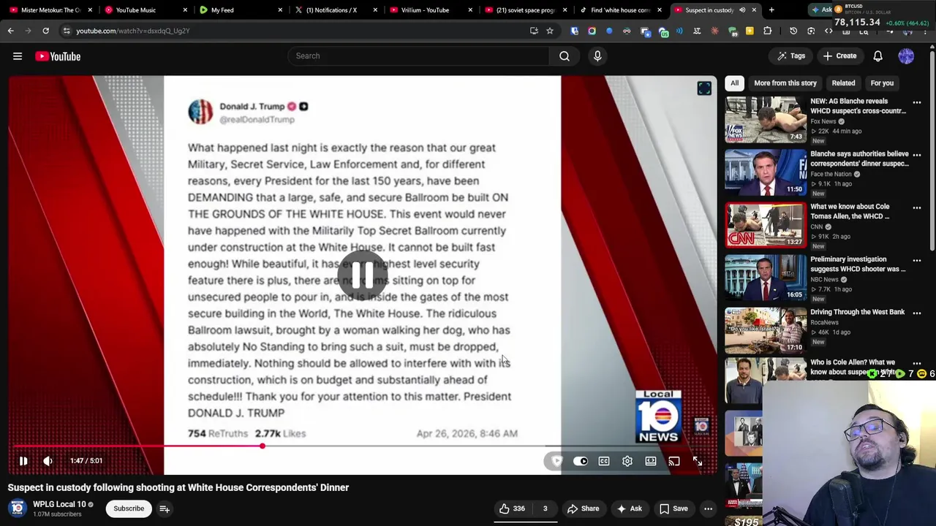
Task: Cast video with Play on TV icon
Action: point(674,461)
